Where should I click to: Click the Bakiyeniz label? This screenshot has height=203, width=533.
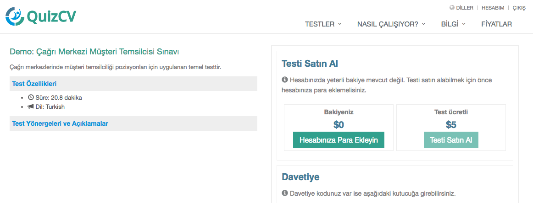point(339,112)
